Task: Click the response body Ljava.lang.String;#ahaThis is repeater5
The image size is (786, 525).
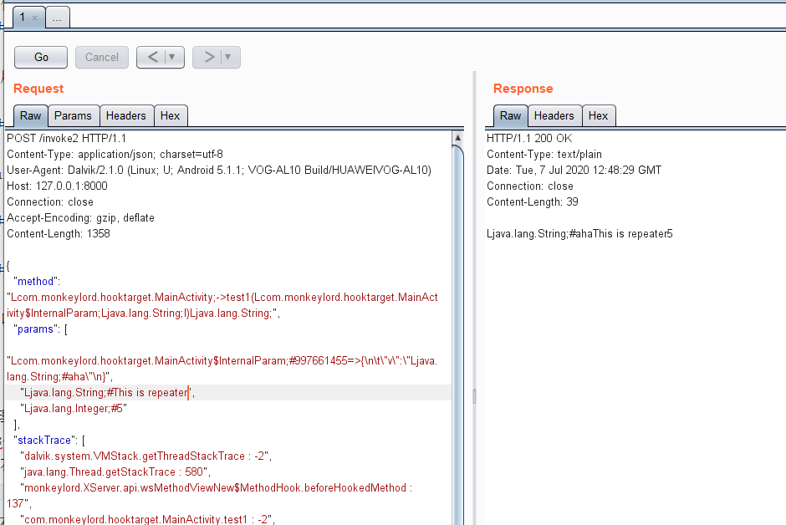Action: click(x=579, y=233)
